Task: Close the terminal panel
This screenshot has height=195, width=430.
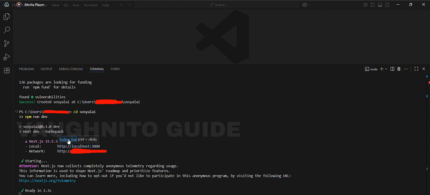Action: 424,69
